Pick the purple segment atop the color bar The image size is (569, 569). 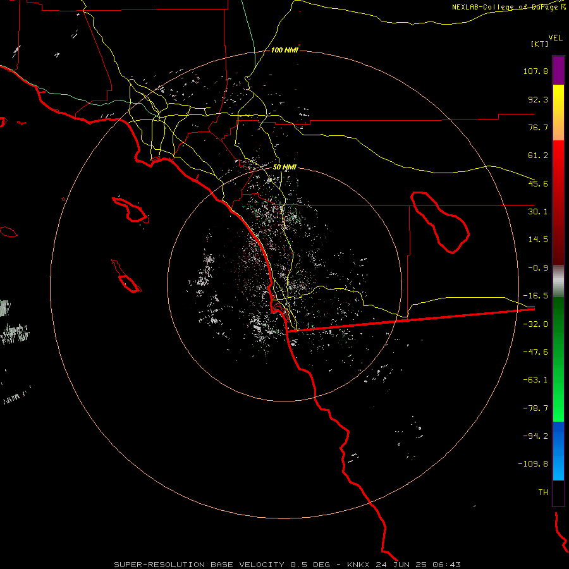click(558, 70)
